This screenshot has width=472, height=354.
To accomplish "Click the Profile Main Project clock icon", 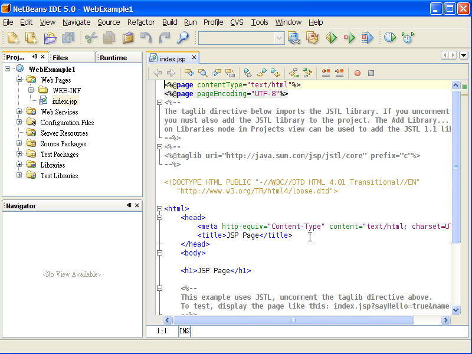I will 390,38.
